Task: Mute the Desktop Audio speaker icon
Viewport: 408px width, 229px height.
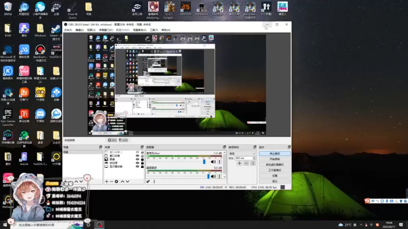Action: [x=213, y=176]
